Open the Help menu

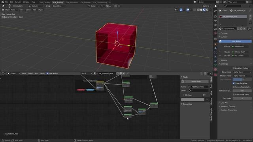pyautogui.click(x=33, y=2)
